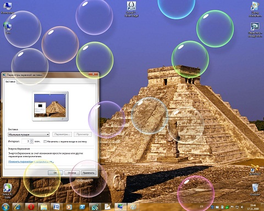Click the screensaver preview monitor thumbnail
This screenshot has width=264, height=211.
click(50, 106)
